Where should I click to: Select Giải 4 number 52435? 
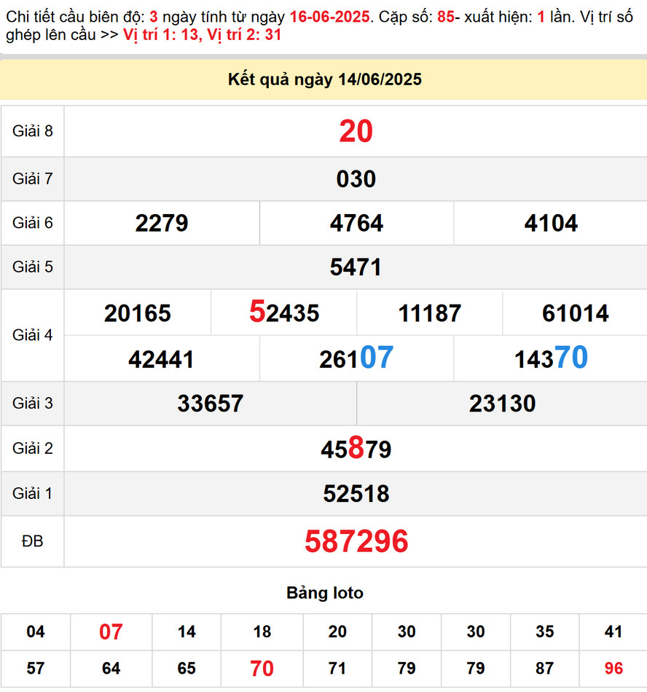click(x=283, y=312)
